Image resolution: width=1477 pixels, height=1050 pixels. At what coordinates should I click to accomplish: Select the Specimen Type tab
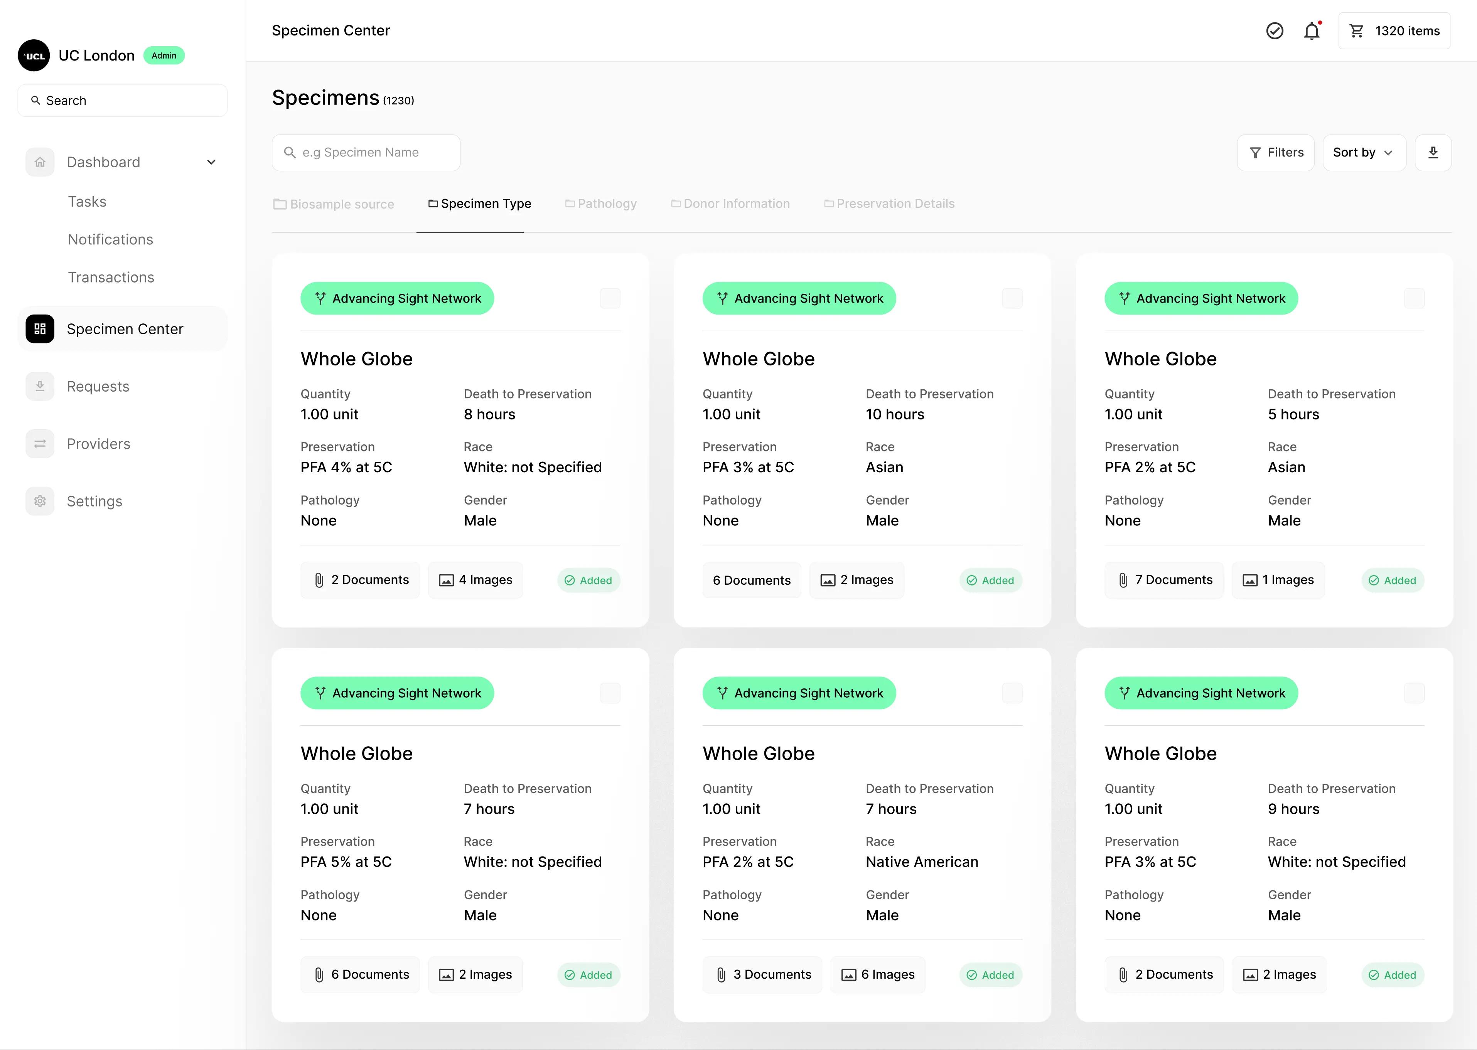(479, 204)
